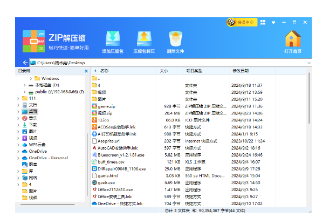Click the file list vertical scrollbar
The height and width of the screenshot is (224, 329).
[309, 135]
